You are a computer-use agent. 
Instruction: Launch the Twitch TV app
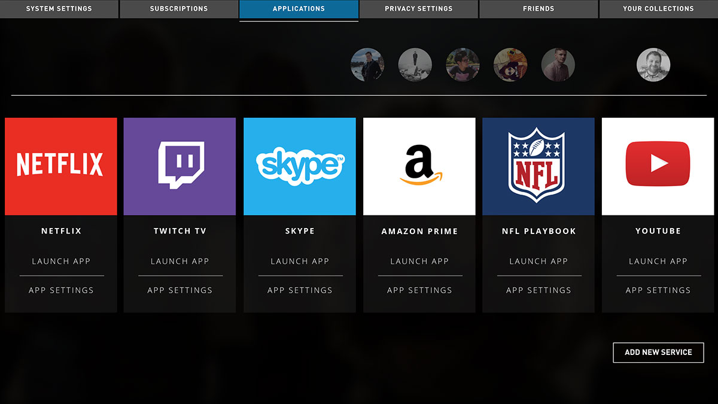[x=180, y=262]
